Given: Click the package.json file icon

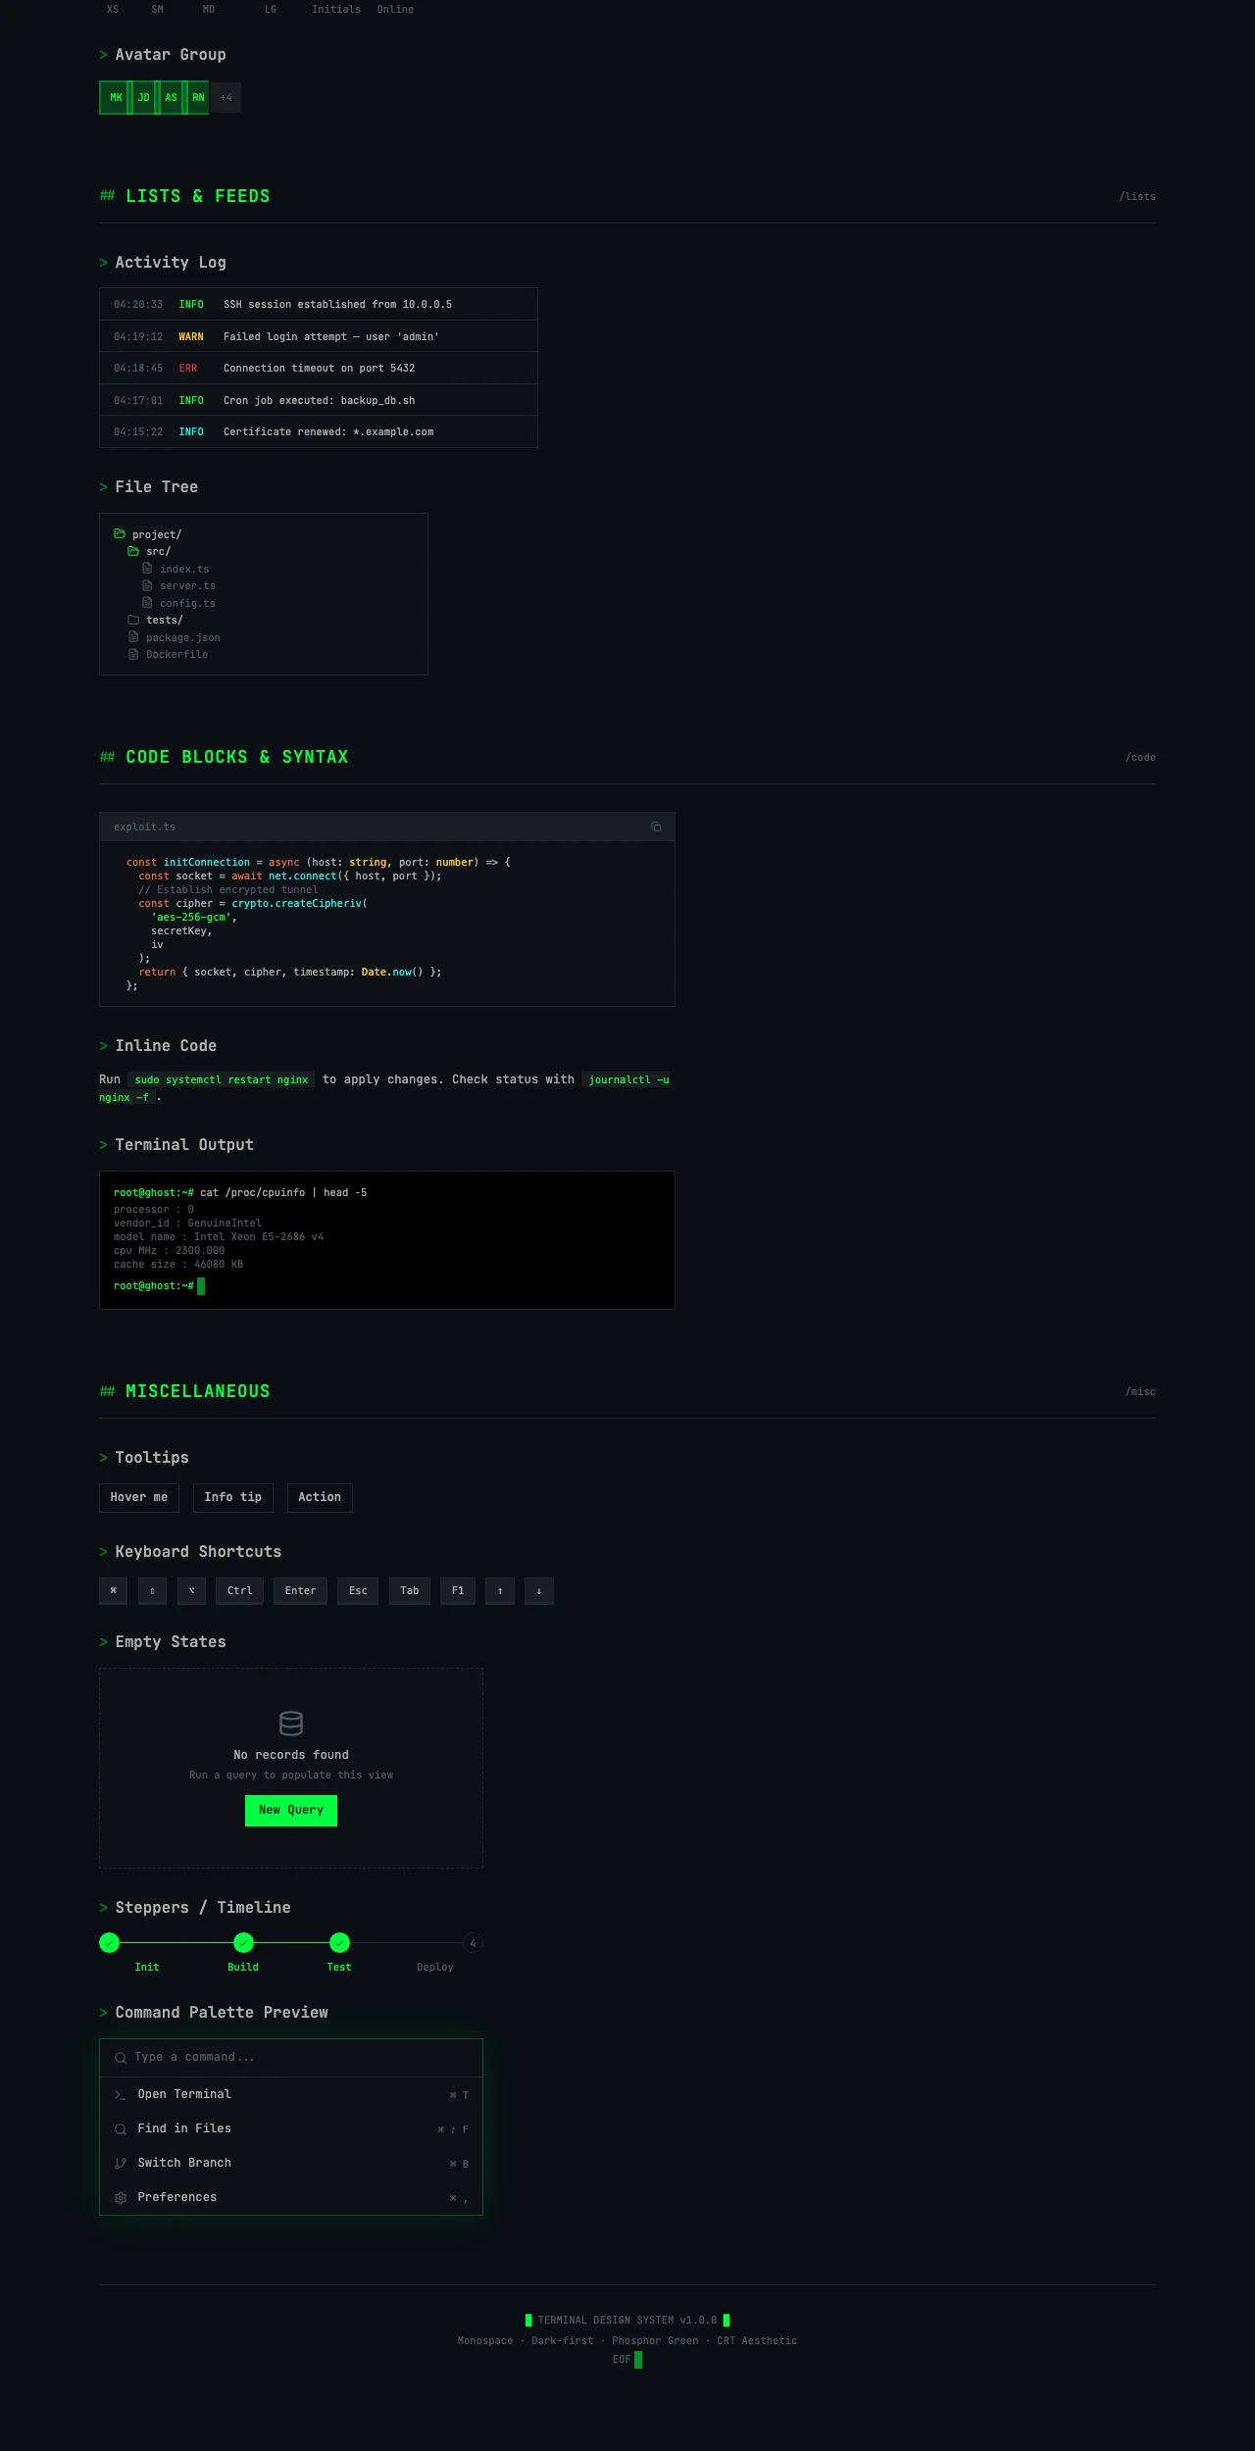Looking at the screenshot, I should pos(133,637).
